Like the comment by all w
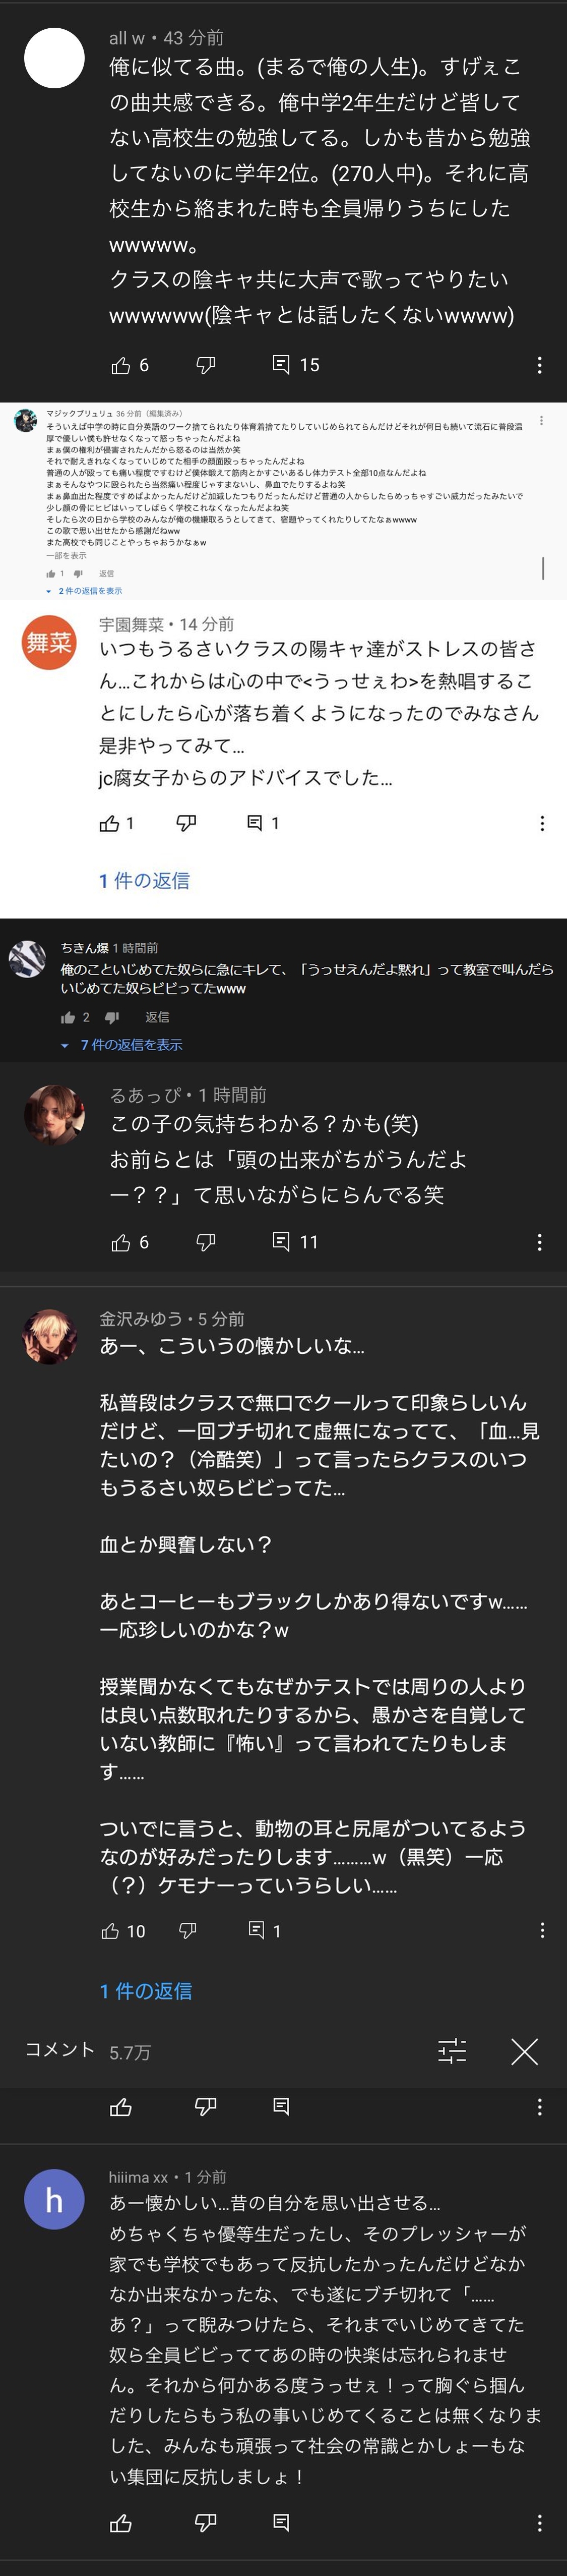The image size is (567, 2576). (x=121, y=365)
